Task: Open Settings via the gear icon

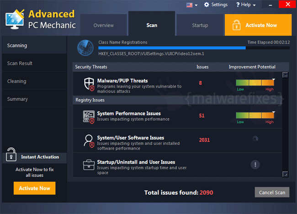Action: [207, 5]
